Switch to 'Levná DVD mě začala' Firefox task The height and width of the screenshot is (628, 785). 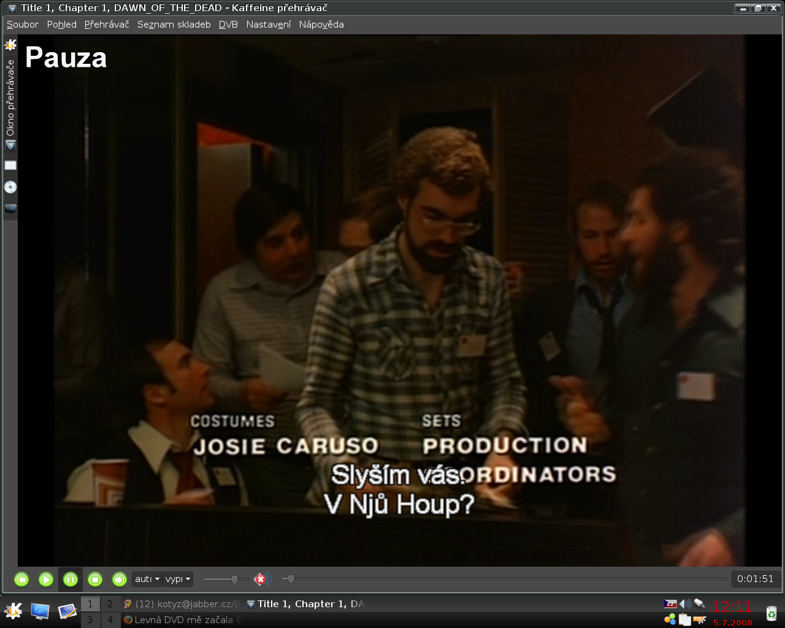[182, 620]
